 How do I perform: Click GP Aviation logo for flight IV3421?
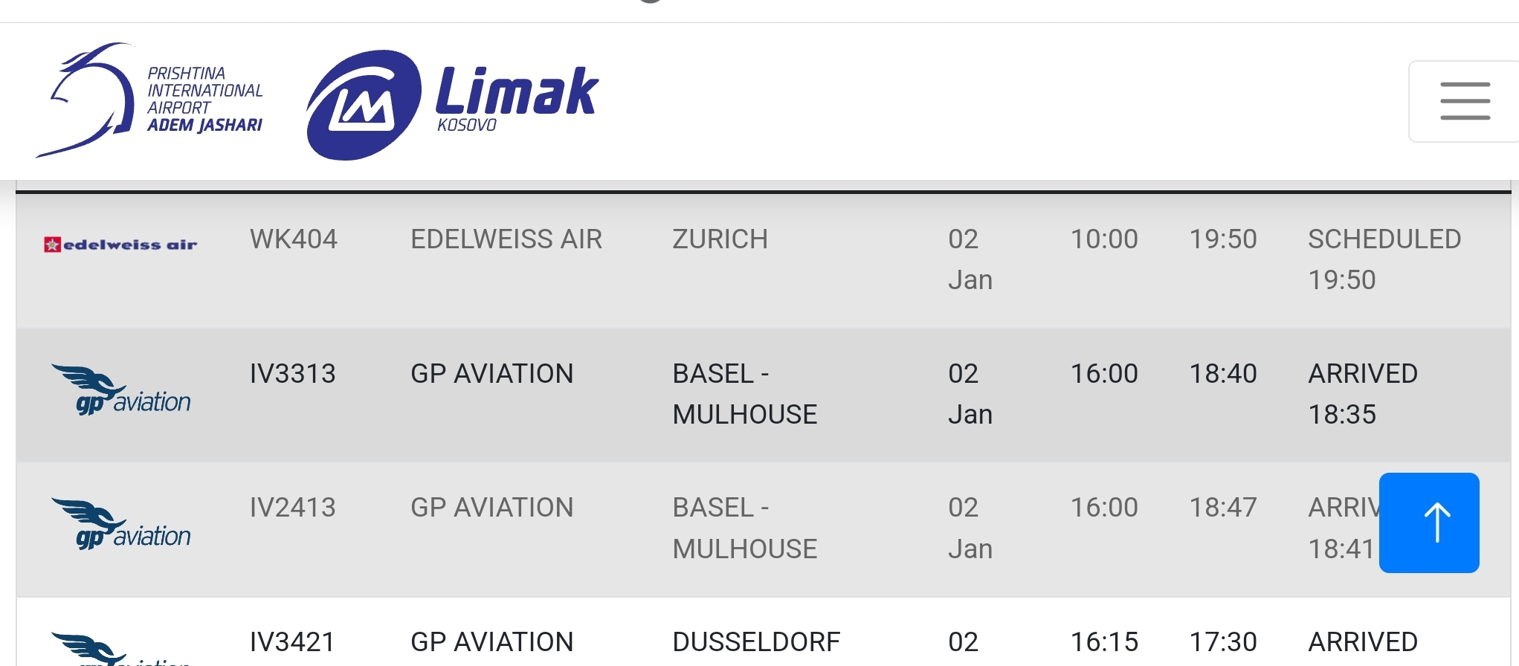click(121, 649)
